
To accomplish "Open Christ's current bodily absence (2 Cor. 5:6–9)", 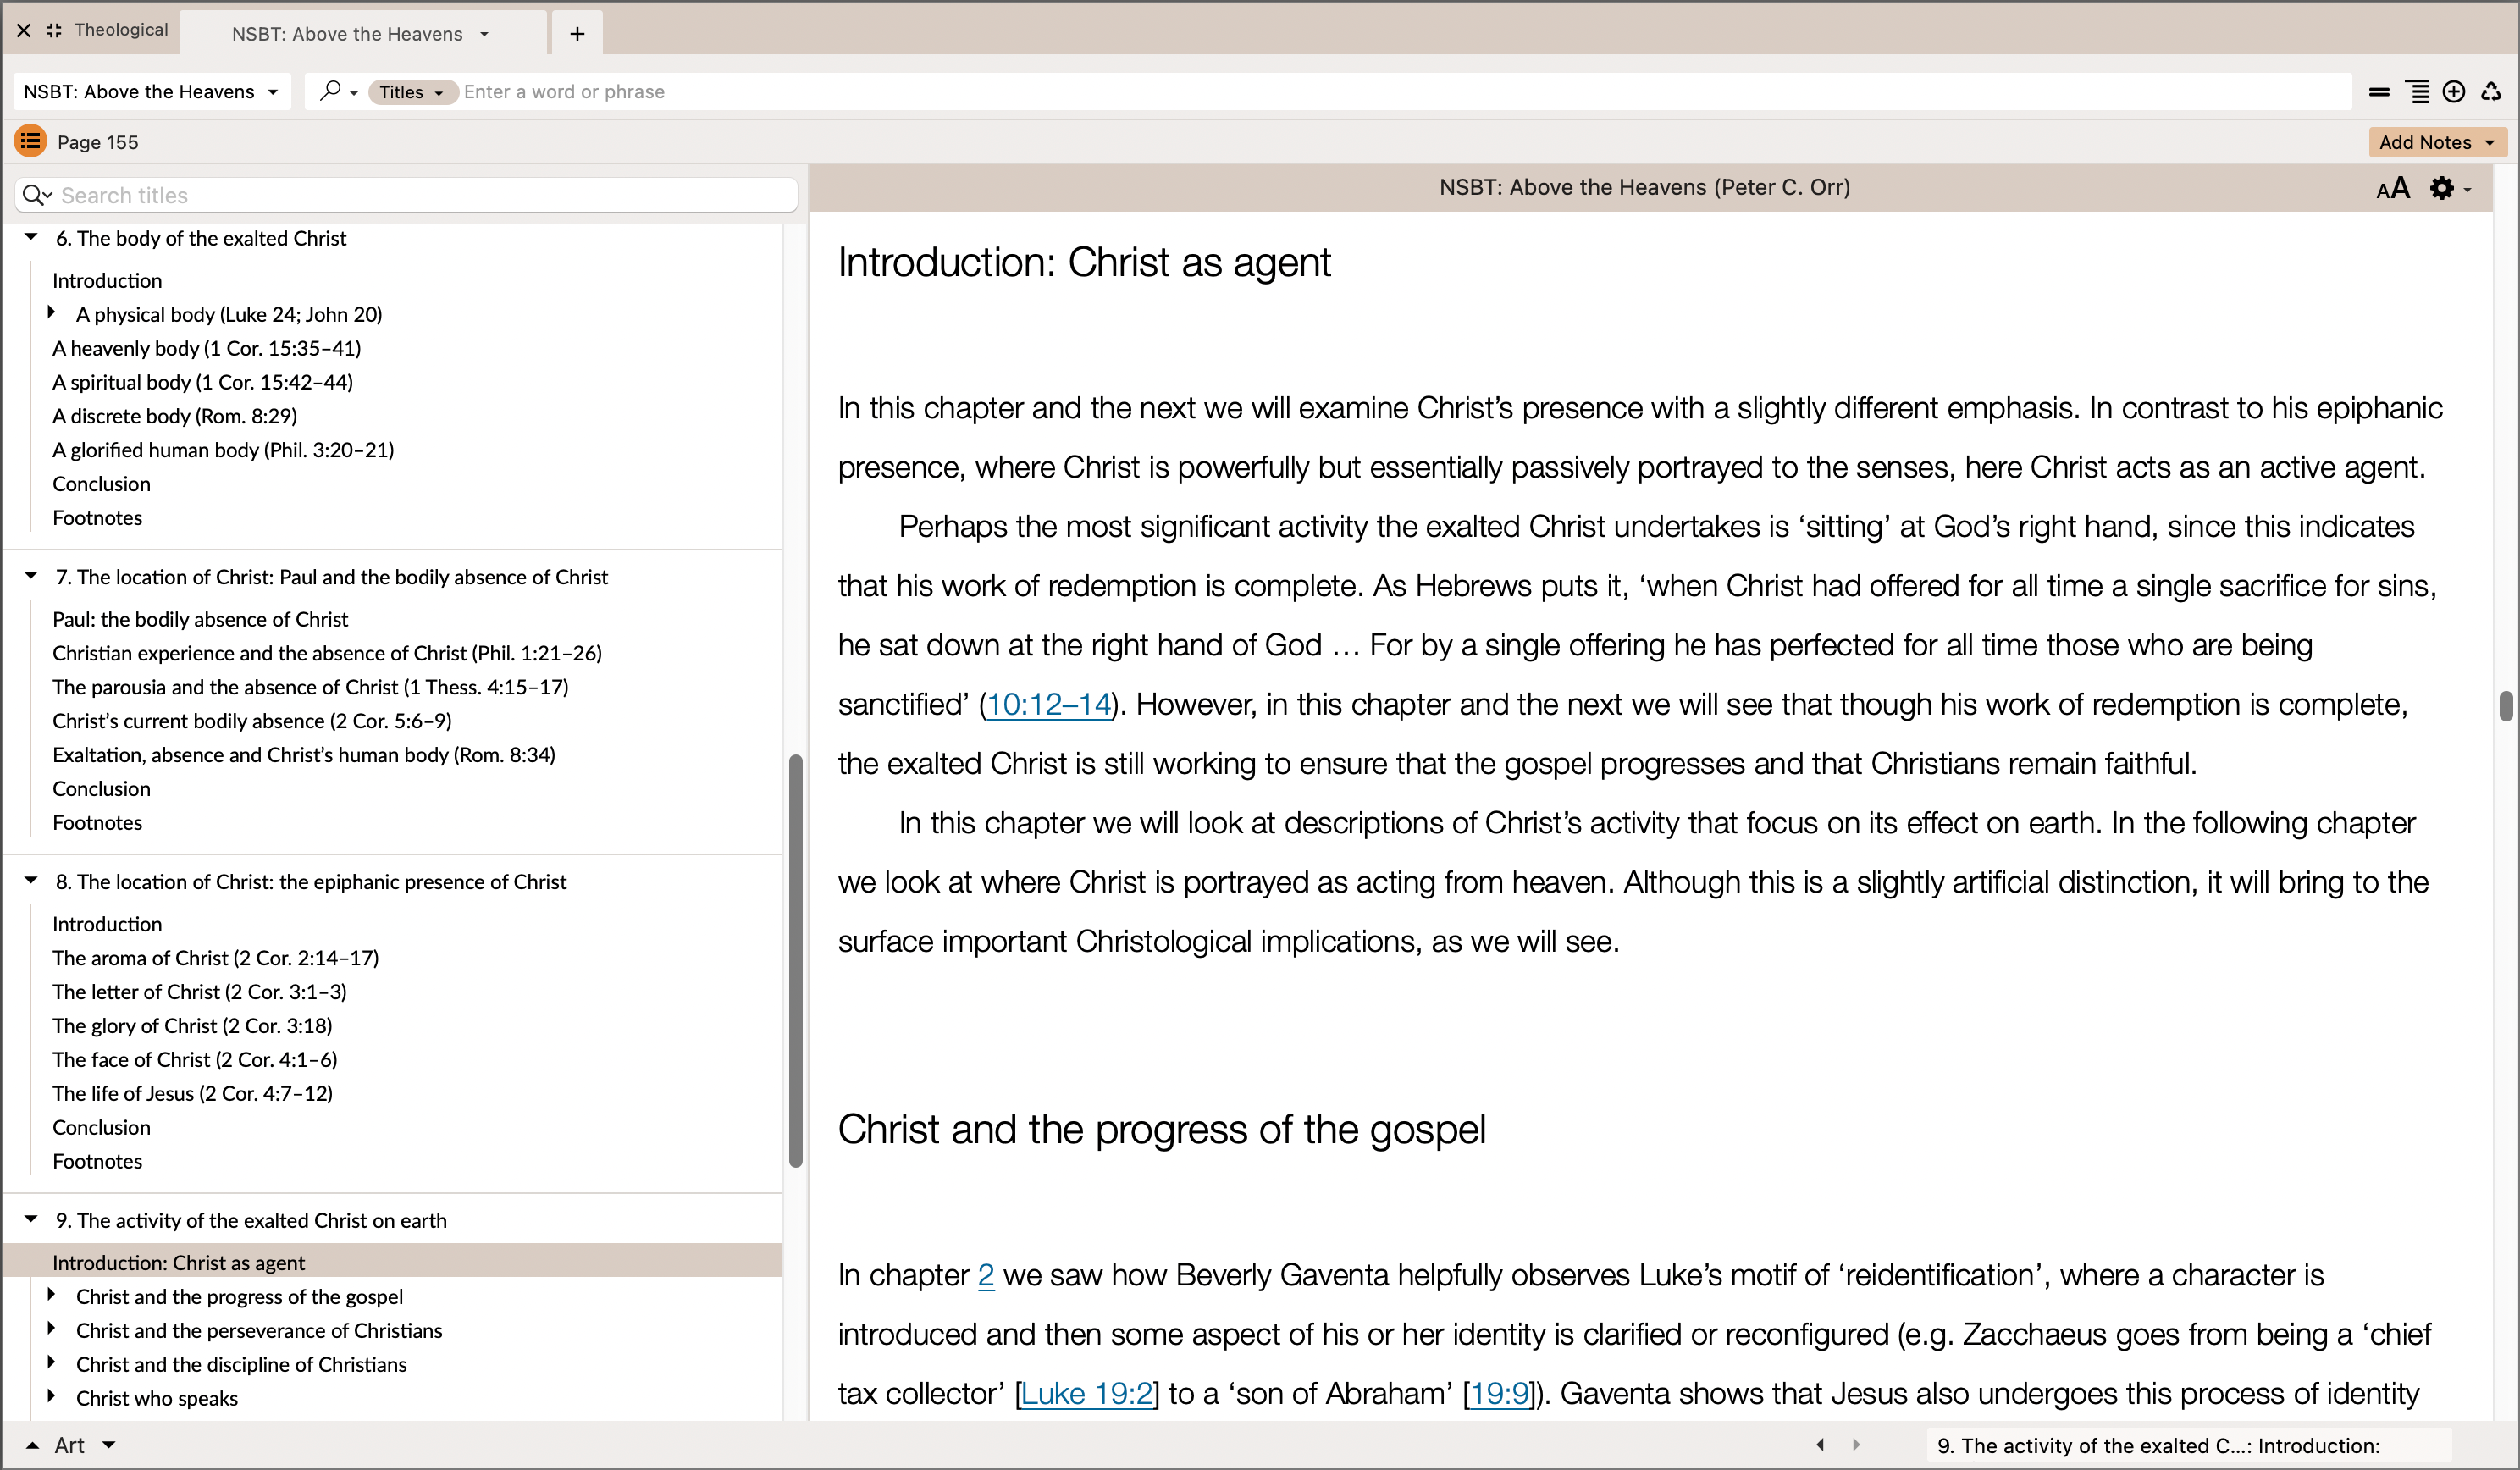I will pyautogui.click(x=252, y=721).
